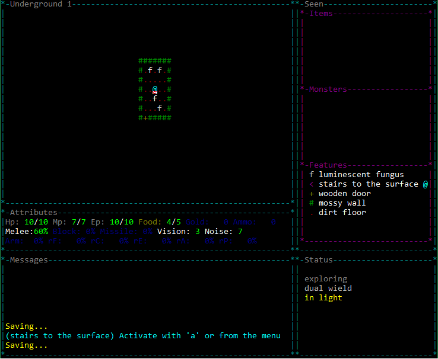Click the Vision 3 stat
The height and width of the screenshot is (359, 438).
tap(179, 232)
